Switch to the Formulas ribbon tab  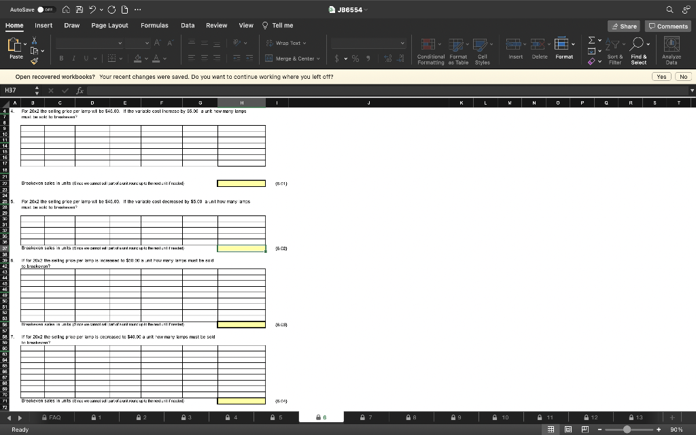[x=155, y=25]
